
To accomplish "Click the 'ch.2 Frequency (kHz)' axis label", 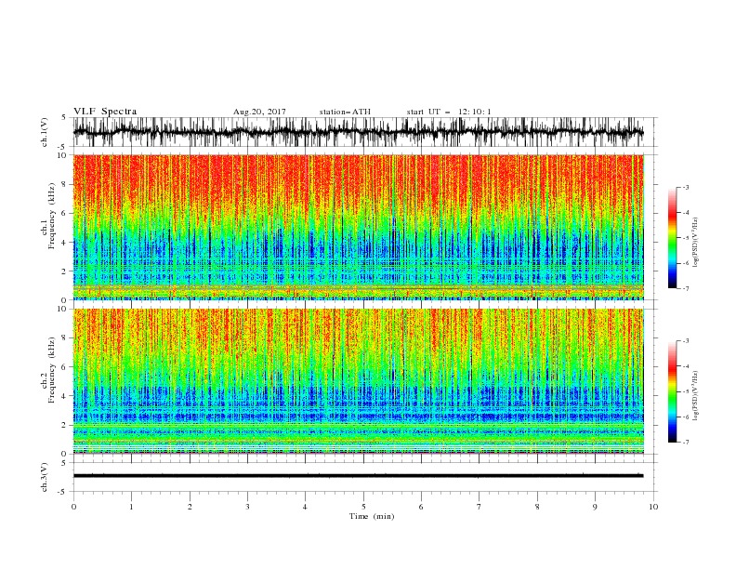I will coord(48,370).
